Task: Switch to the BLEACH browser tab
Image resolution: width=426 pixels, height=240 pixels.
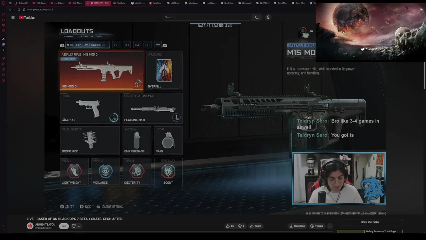Action: pyautogui.click(x=263, y=3)
